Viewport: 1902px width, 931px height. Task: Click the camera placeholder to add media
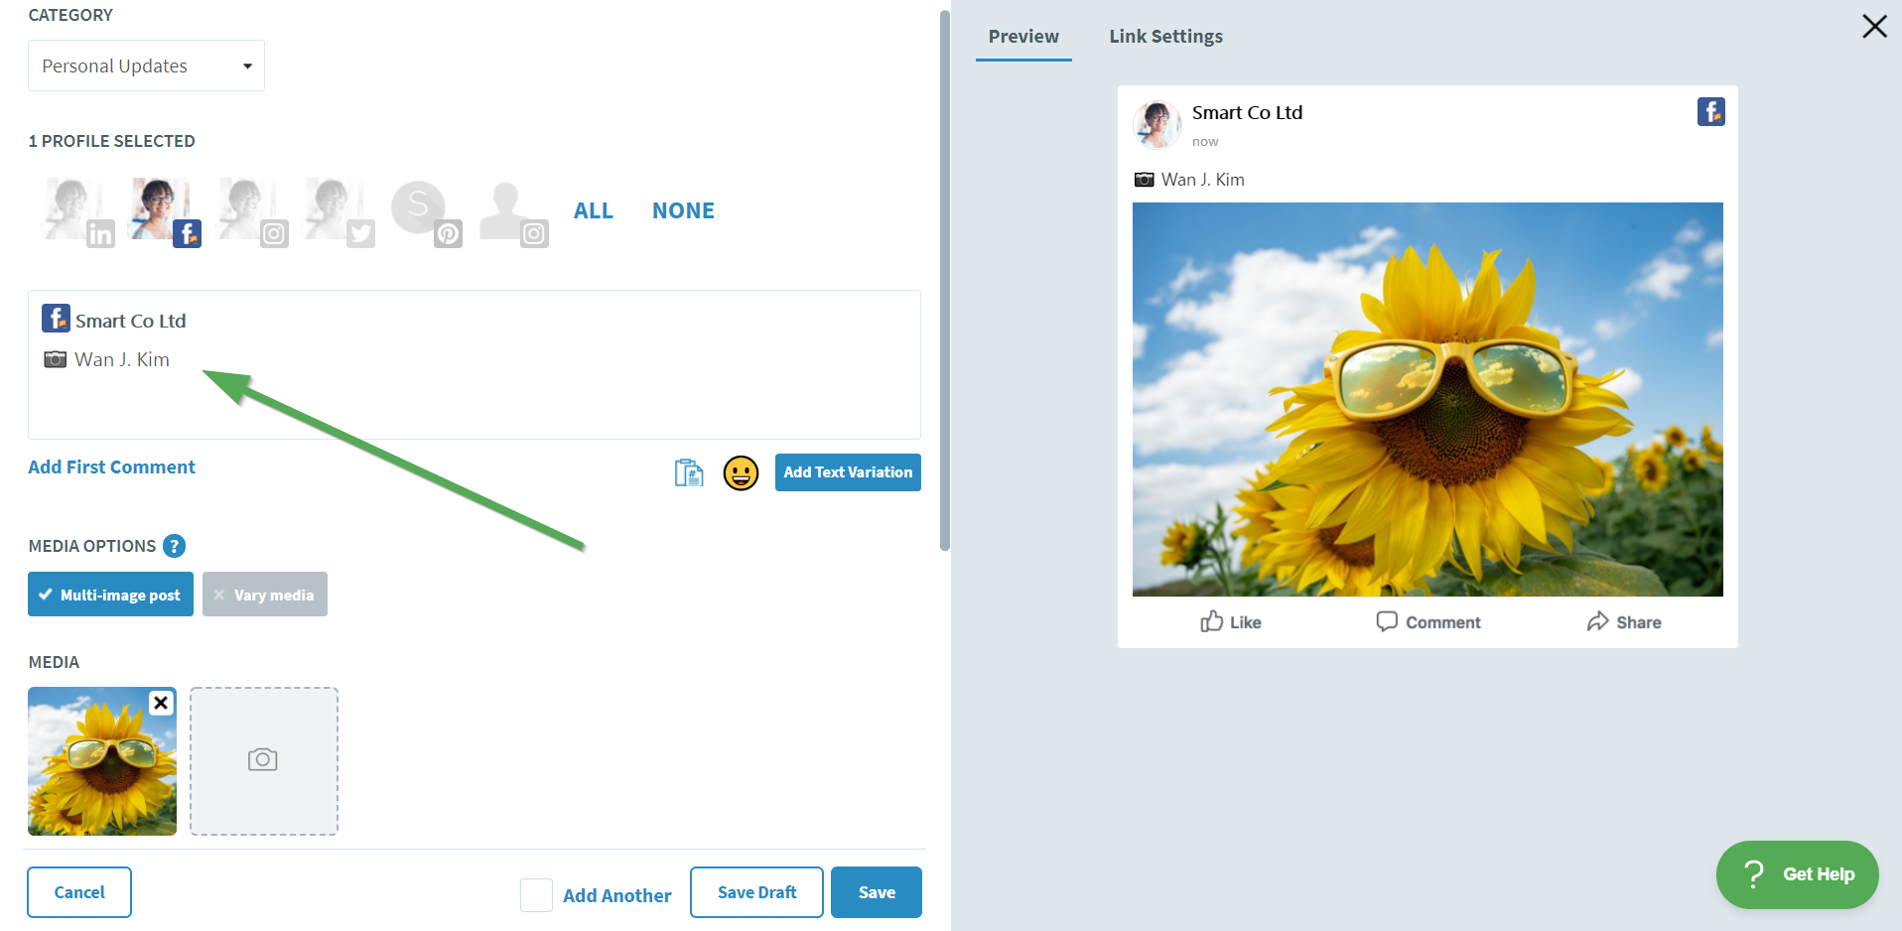tap(262, 760)
